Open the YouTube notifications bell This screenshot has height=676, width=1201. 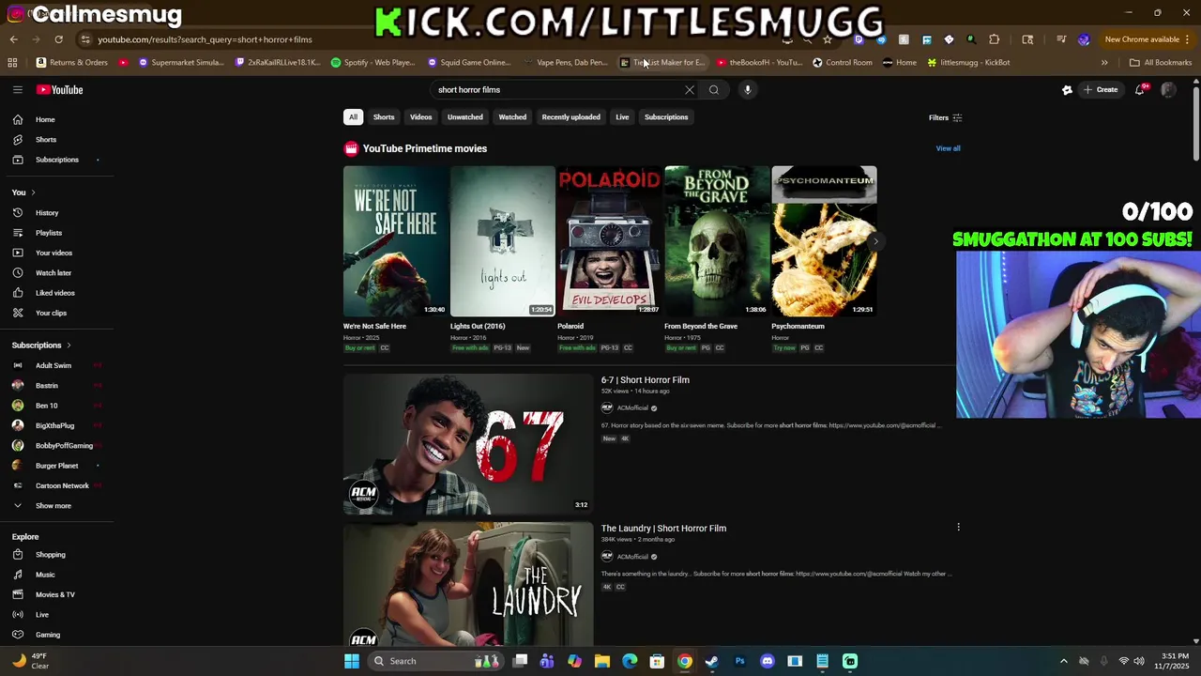[x=1140, y=90]
